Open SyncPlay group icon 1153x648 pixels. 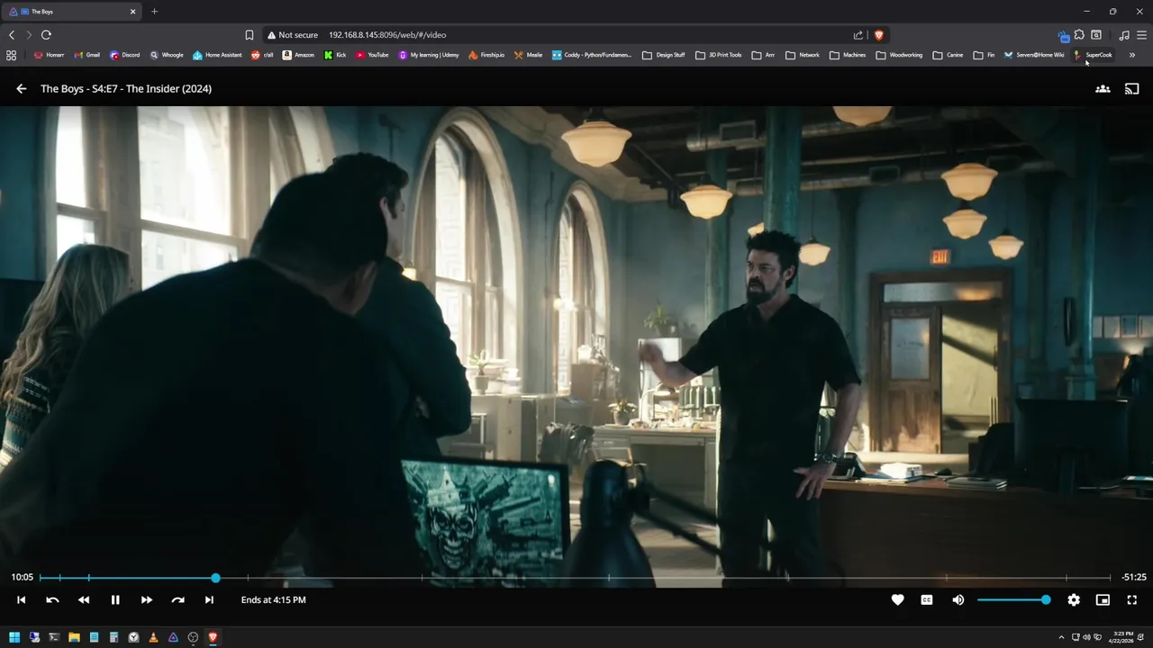tap(1103, 89)
